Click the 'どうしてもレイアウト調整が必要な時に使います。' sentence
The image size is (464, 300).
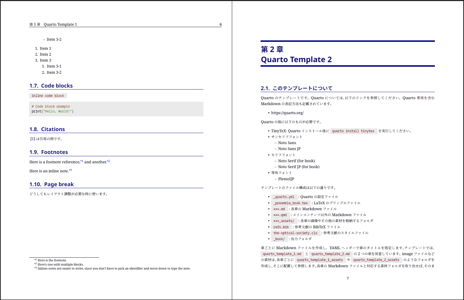click(x=69, y=194)
